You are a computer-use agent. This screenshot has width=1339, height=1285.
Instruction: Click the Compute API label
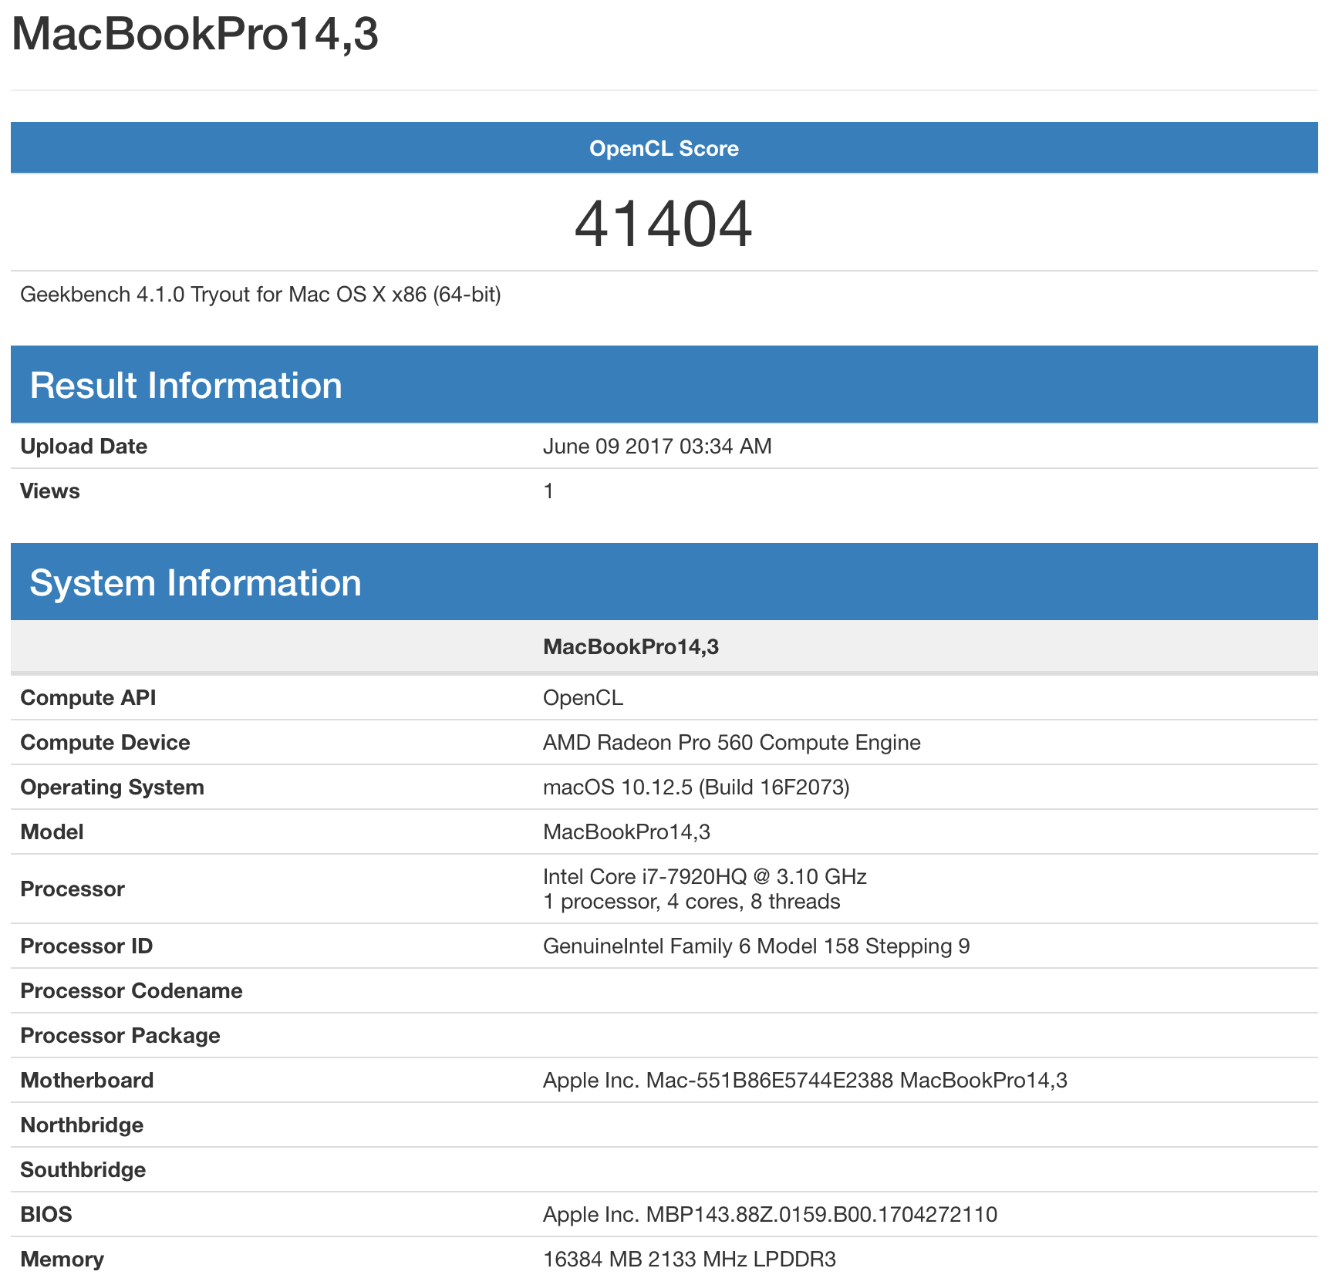pos(88,698)
